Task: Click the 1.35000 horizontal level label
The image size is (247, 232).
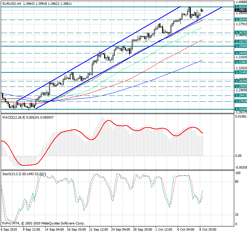Action: pos(240,46)
